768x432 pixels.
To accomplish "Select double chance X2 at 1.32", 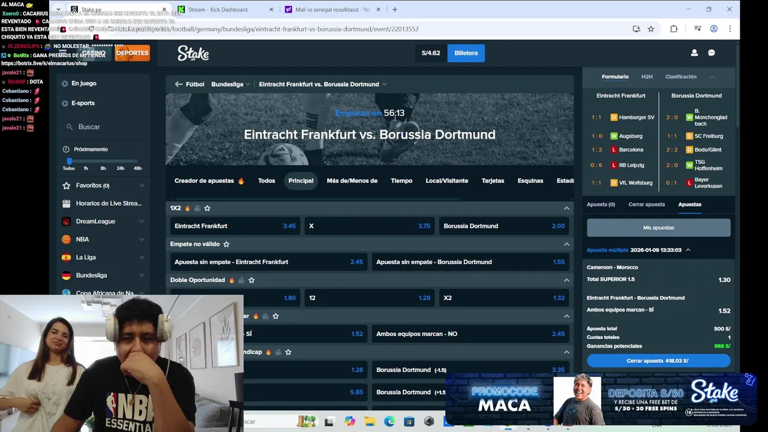I will (504, 298).
